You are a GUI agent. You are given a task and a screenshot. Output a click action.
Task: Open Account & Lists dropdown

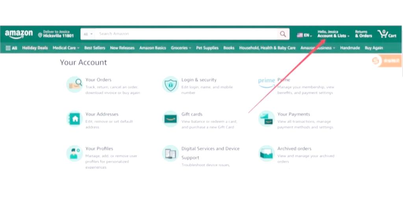pos(333,34)
